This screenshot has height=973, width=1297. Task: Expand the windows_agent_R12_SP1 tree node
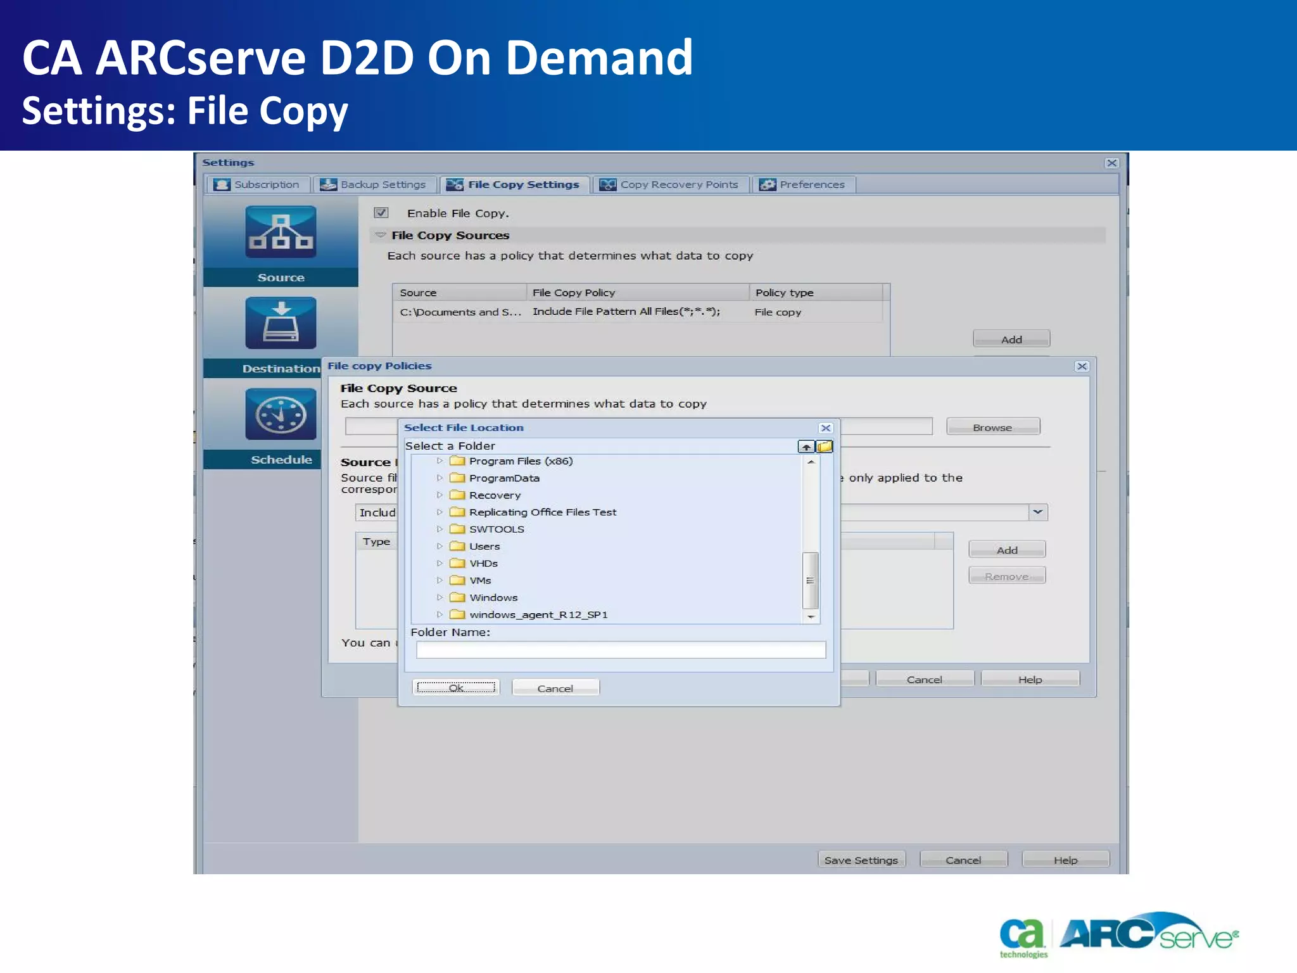pos(440,614)
